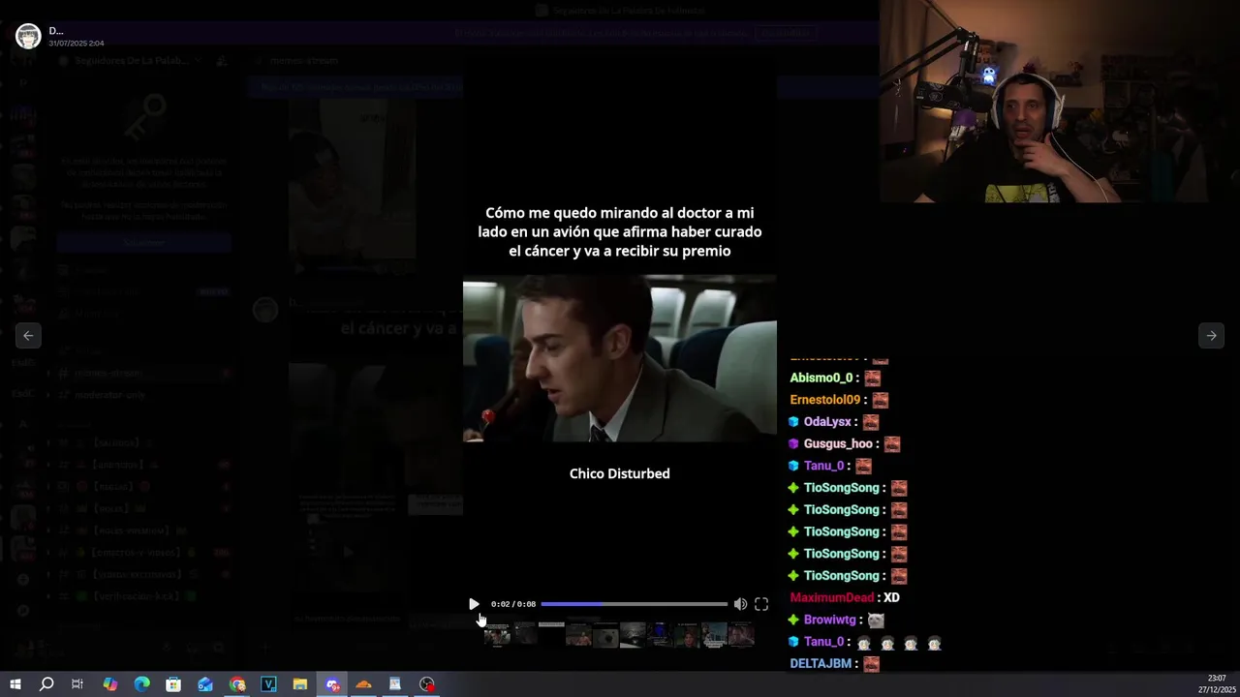
Task: Click chat username OdaLysx
Action: point(827,422)
